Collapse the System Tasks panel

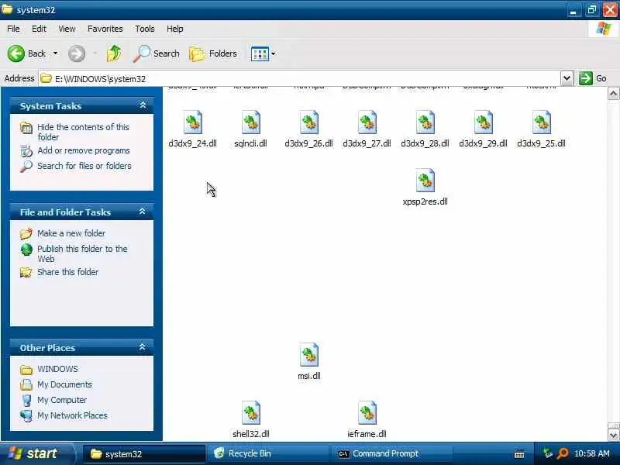click(143, 105)
